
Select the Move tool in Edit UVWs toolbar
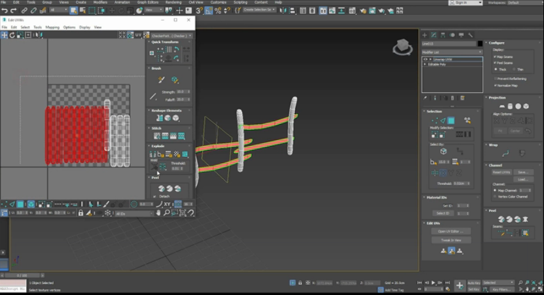[4, 35]
